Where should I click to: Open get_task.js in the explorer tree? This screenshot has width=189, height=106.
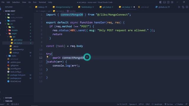[18, 40]
